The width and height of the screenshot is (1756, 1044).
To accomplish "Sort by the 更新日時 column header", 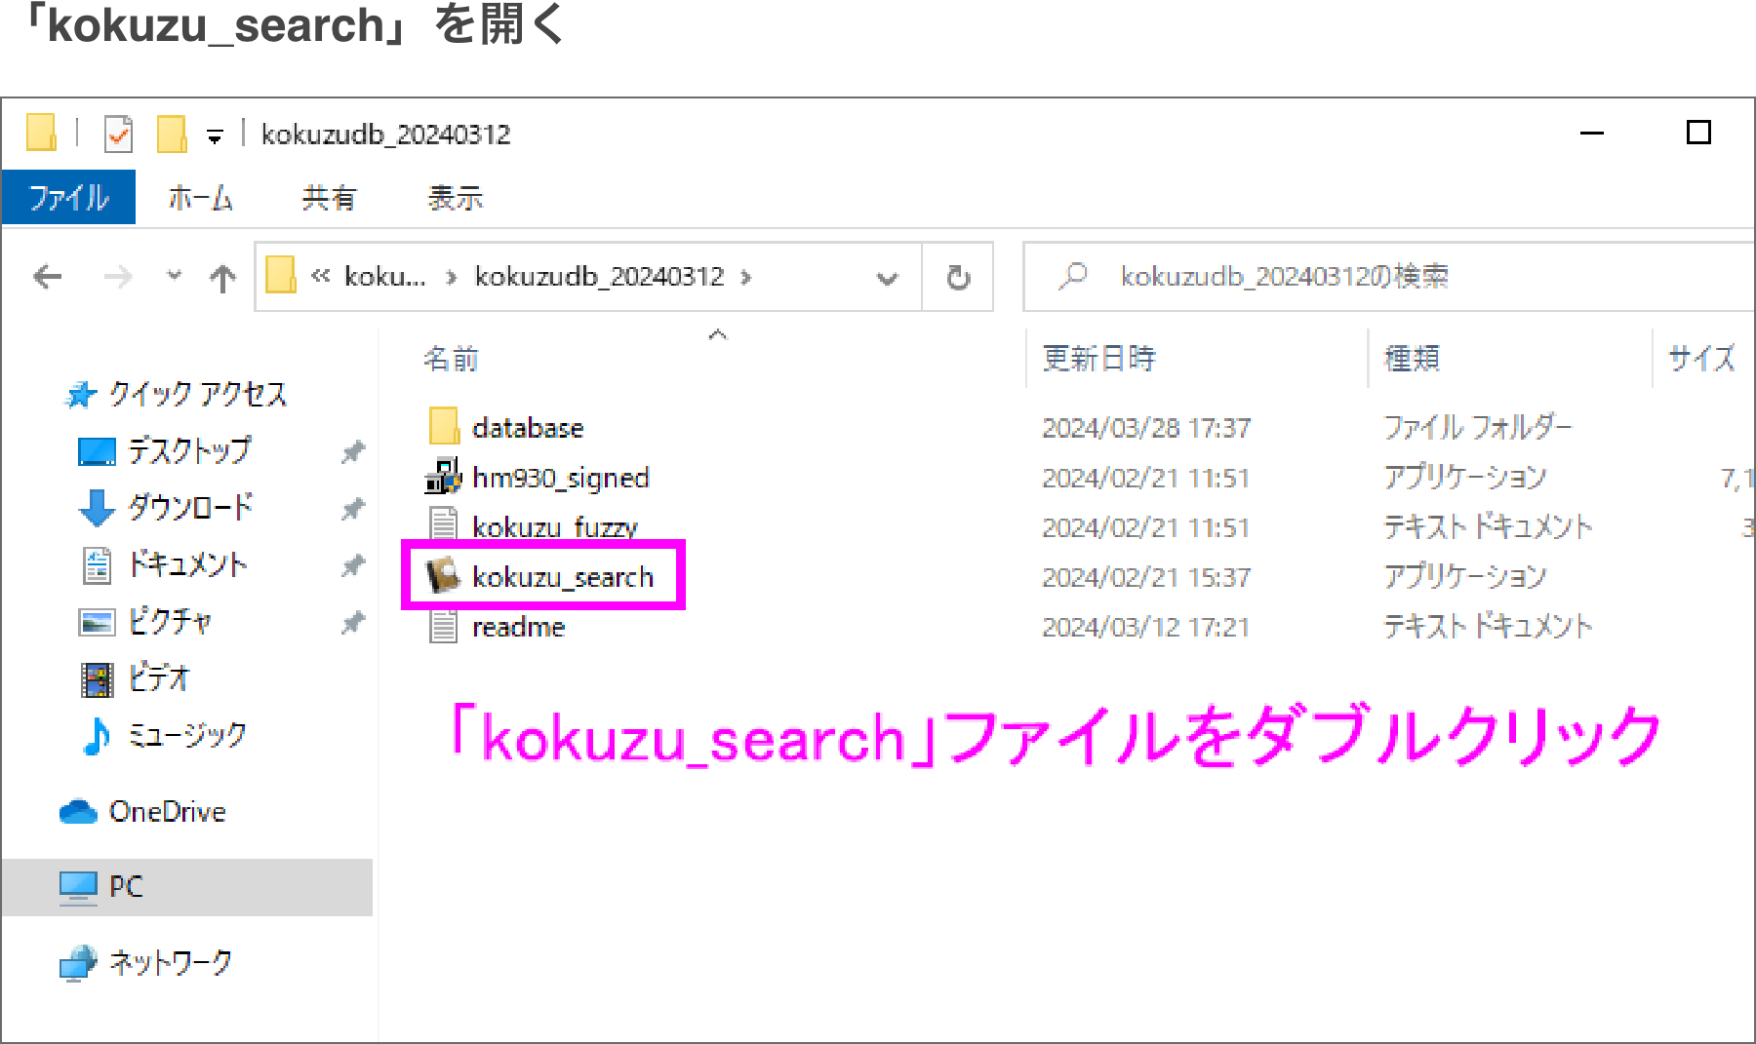I will (1098, 358).
